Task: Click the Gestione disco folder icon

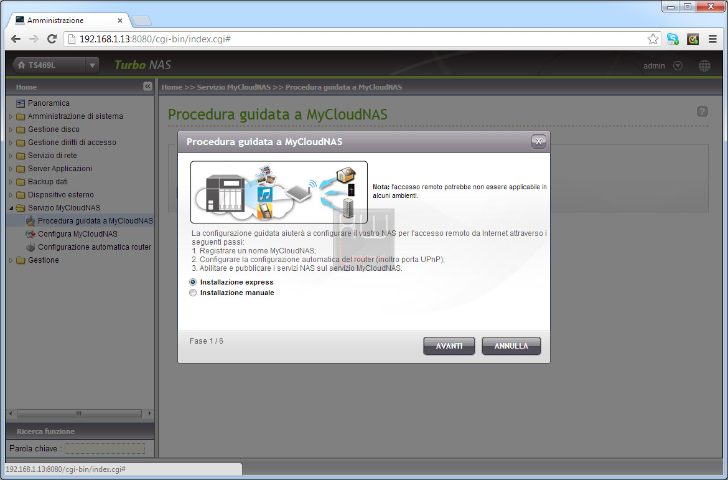Action: [21, 129]
